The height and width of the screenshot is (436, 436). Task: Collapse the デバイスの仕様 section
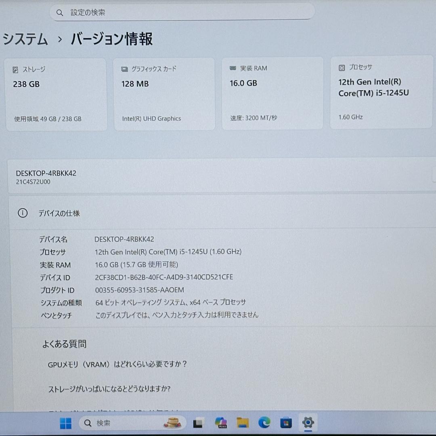coord(60,213)
